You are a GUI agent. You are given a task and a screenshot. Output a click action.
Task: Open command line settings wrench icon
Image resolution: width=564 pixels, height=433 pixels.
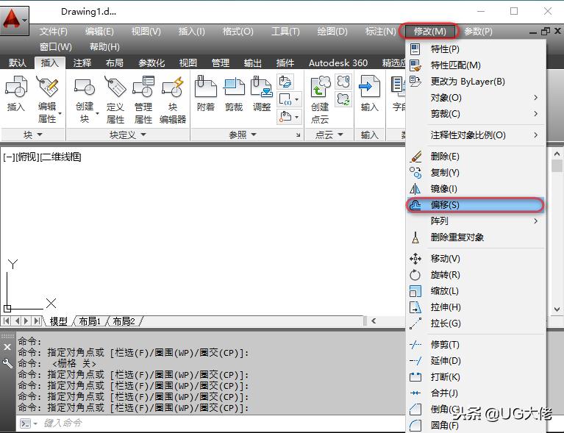(7, 364)
